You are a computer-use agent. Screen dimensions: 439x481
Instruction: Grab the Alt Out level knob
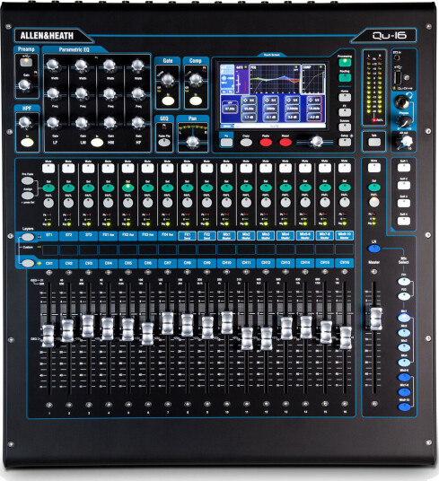407,142
